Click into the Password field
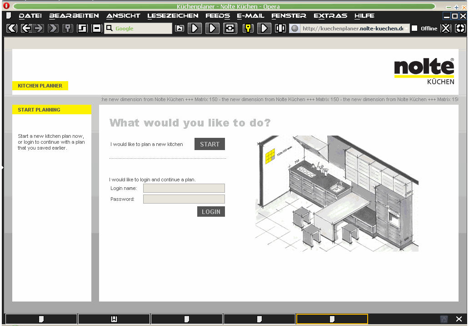This screenshot has height=326, width=469. 184,199
